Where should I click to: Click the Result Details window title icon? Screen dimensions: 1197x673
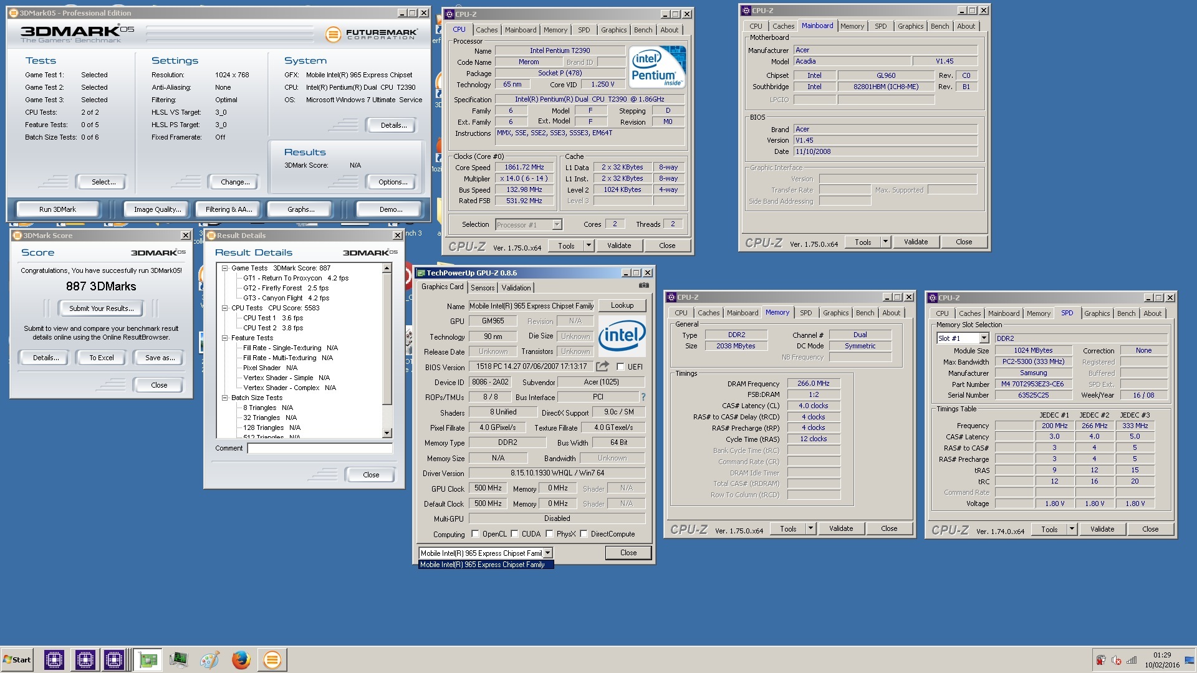pos(211,236)
